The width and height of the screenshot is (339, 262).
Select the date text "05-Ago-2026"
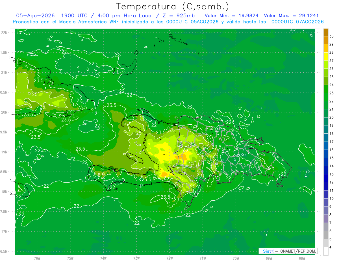tap(36, 16)
